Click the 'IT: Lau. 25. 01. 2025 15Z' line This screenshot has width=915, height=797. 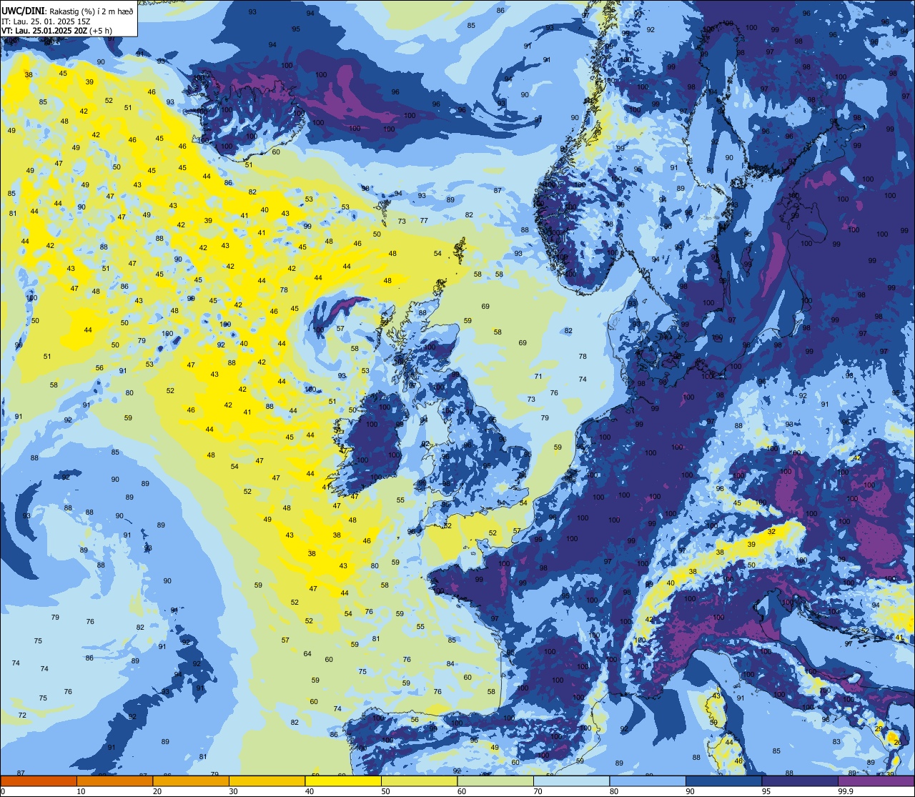(x=47, y=21)
